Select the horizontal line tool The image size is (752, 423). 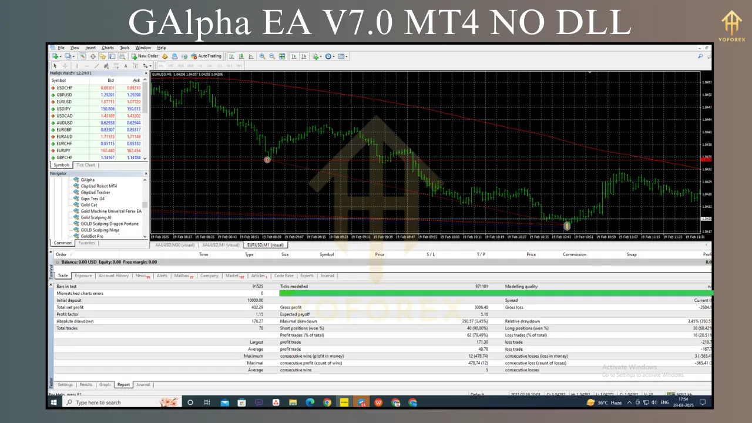pos(87,66)
